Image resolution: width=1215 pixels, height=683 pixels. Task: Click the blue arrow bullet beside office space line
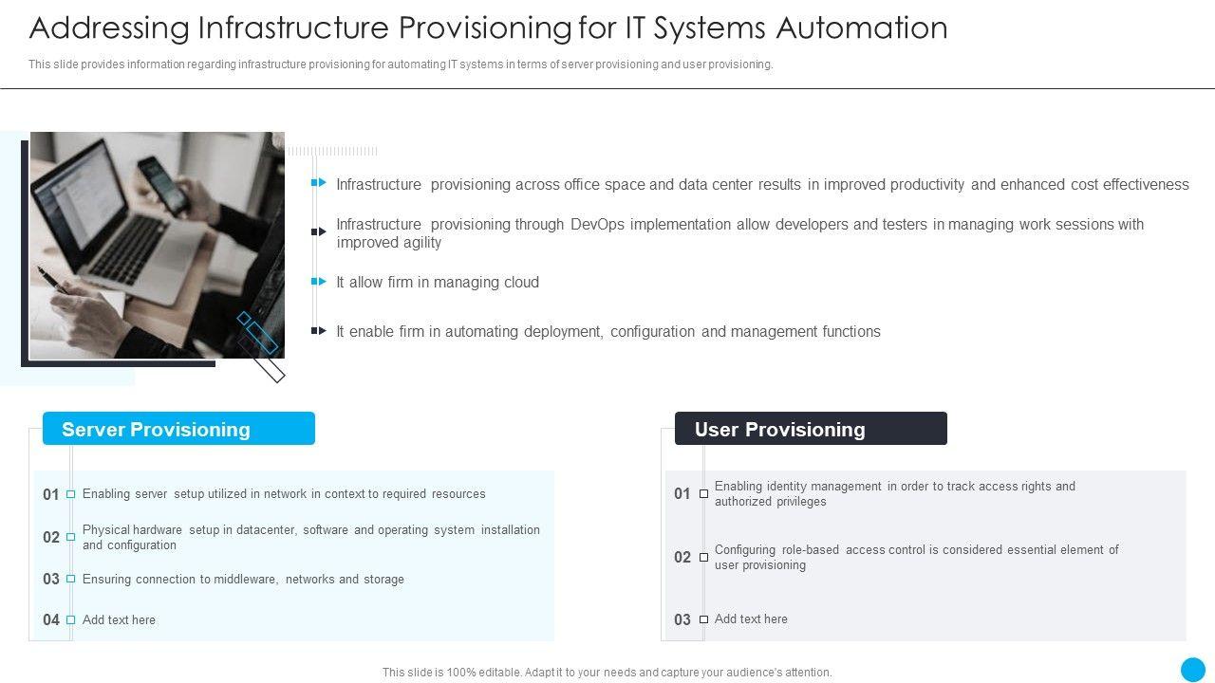point(319,183)
